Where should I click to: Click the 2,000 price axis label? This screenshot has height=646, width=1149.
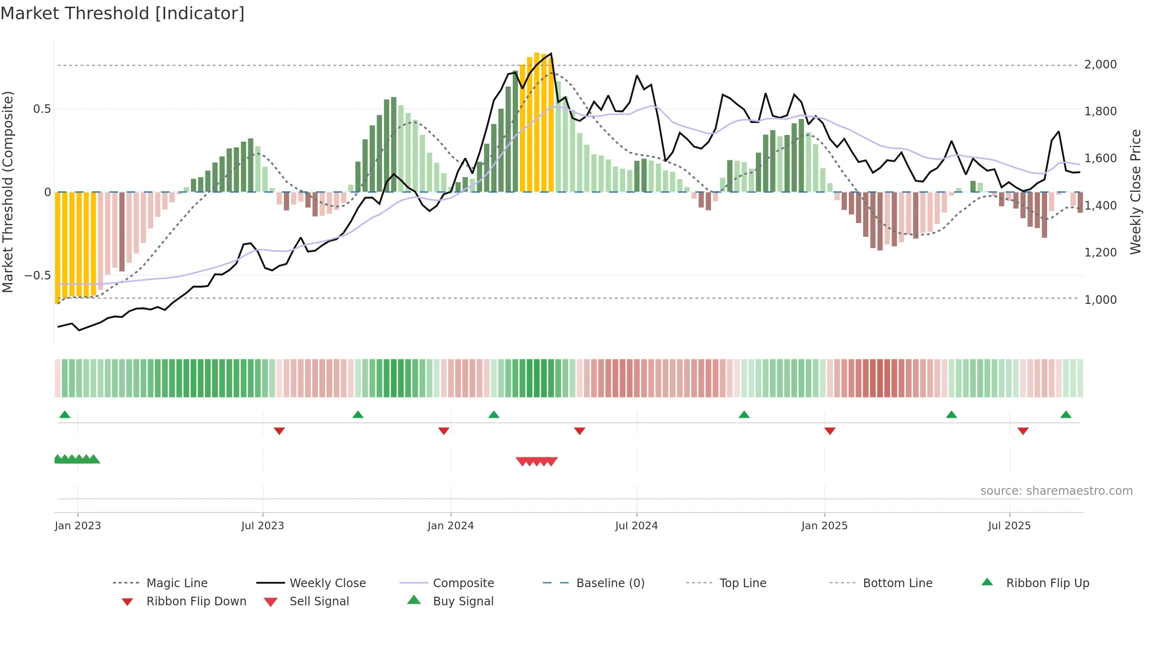click(x=1100, y=65)
